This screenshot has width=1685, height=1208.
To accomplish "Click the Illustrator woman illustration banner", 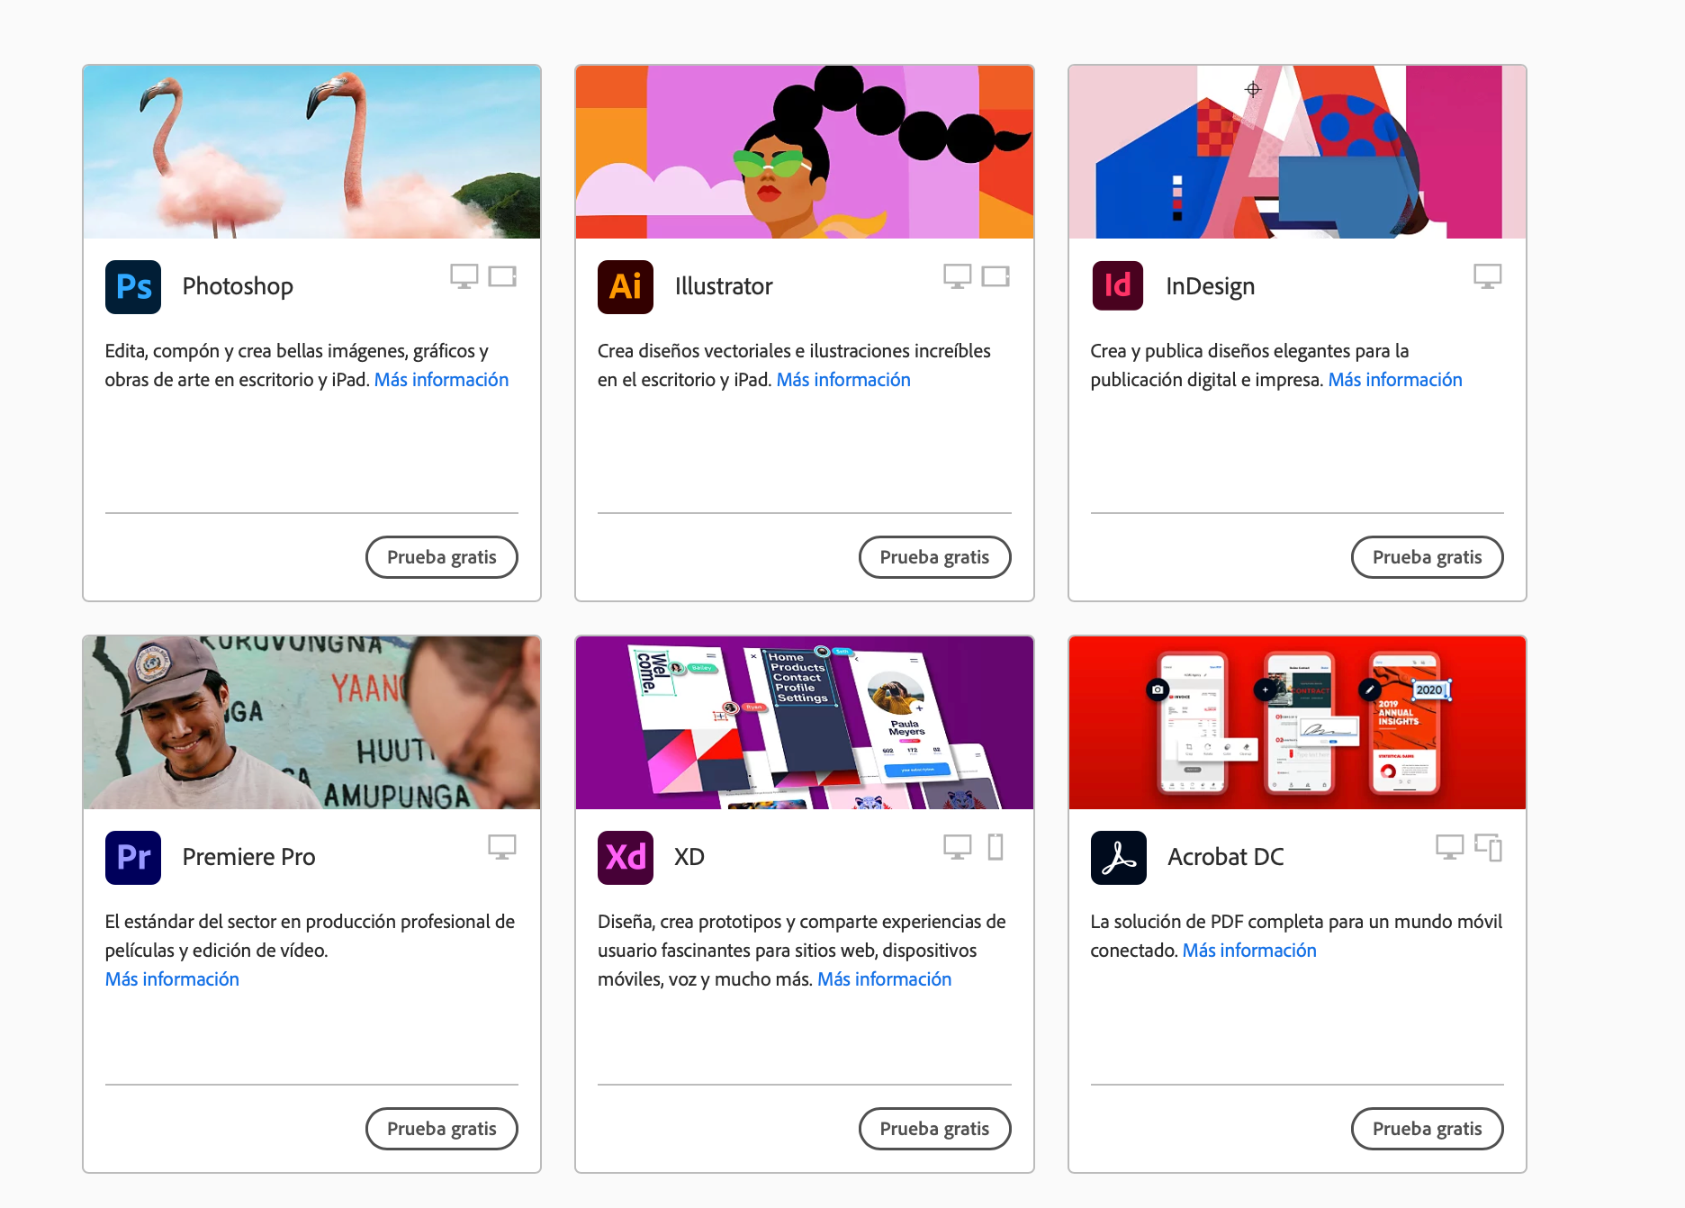I will point(805,152).
